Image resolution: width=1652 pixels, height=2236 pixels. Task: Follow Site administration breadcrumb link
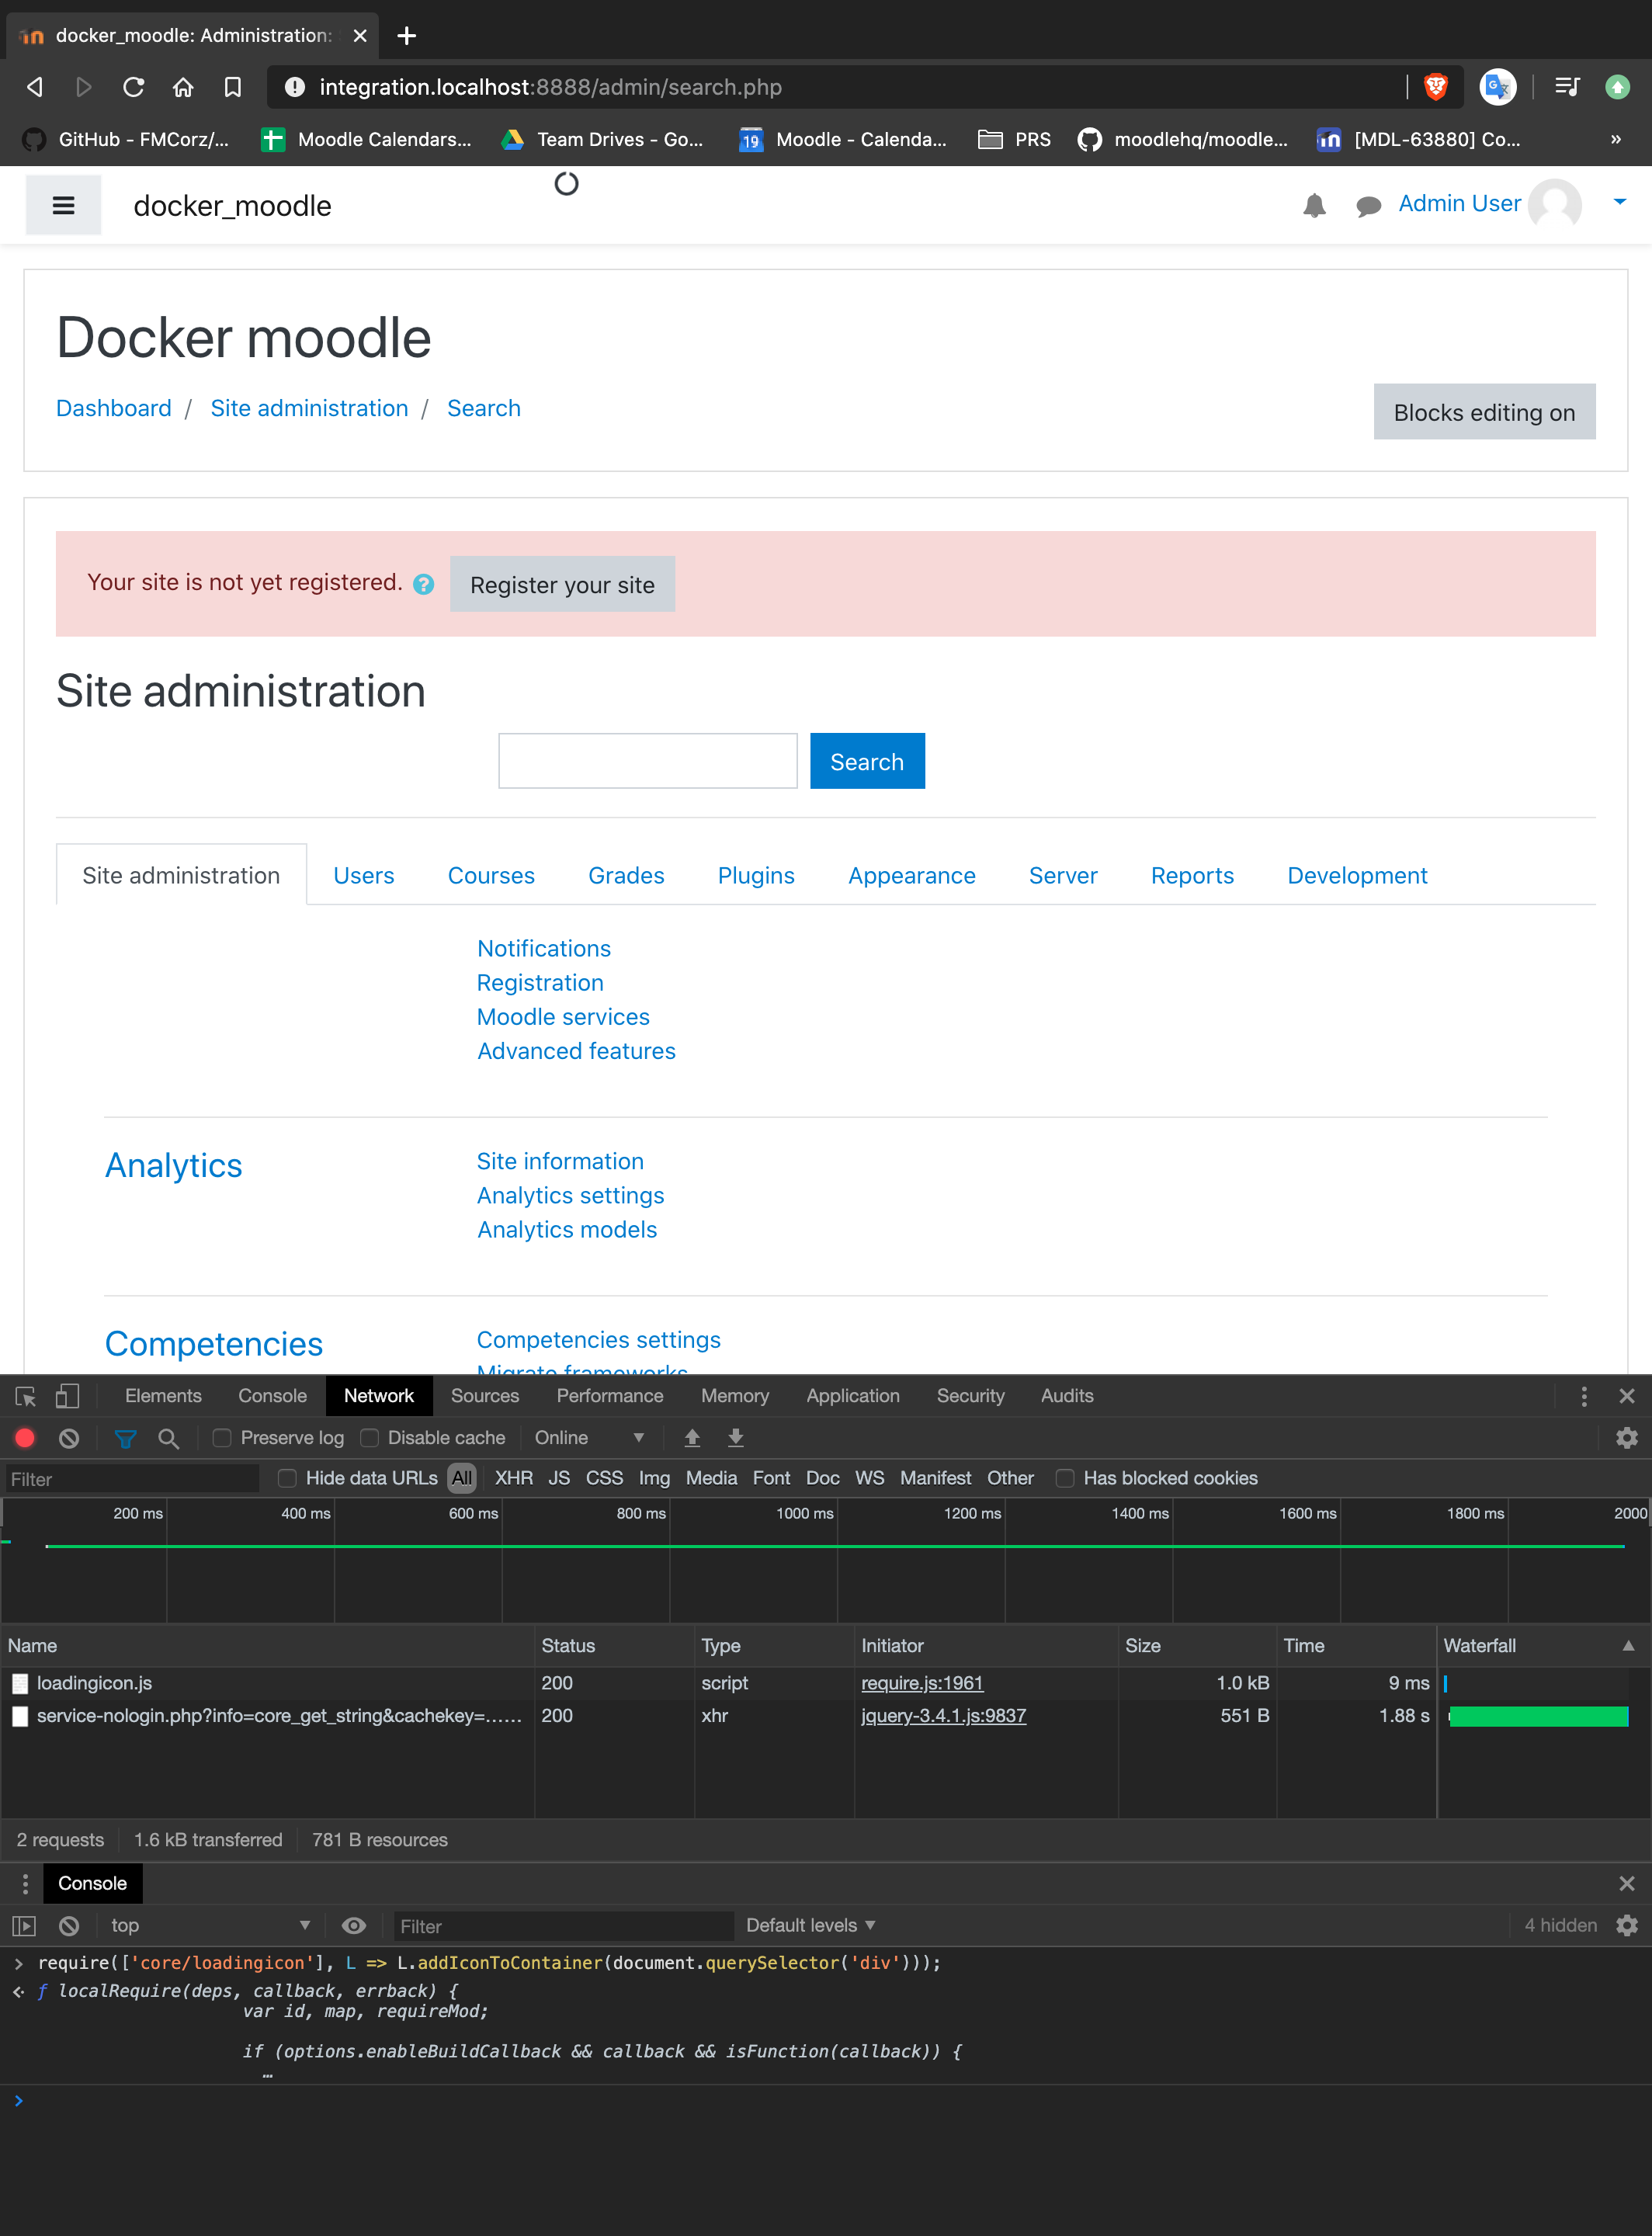[x=309, y=408]
